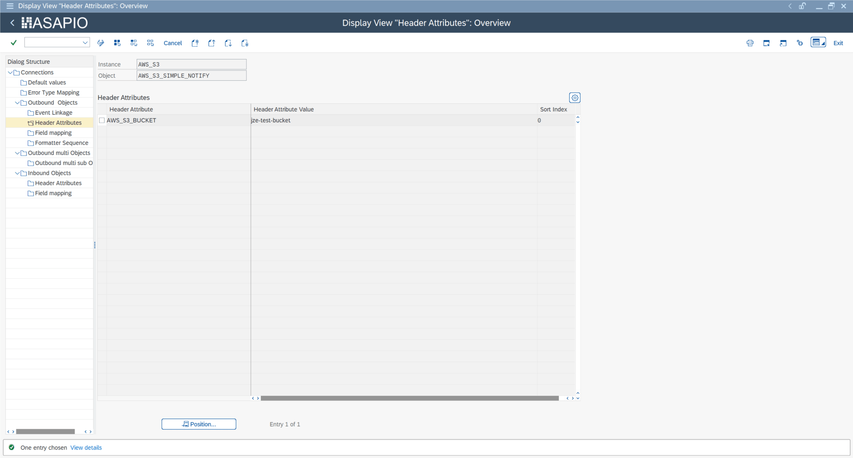Click the dialog structure horizontal scrollbar
The image size is (853, 458).
[45, 431]
